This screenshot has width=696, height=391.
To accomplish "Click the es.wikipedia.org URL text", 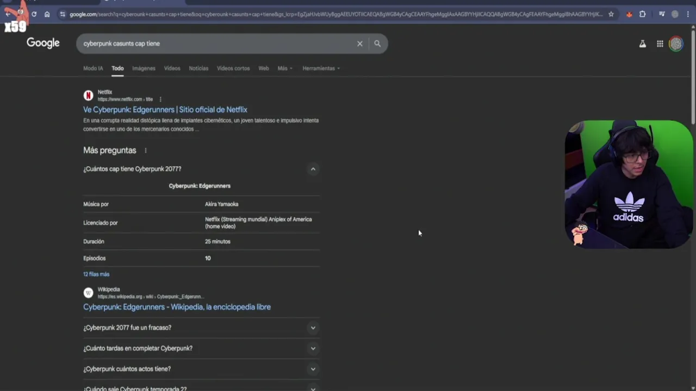I will click(x=151, y=297).
